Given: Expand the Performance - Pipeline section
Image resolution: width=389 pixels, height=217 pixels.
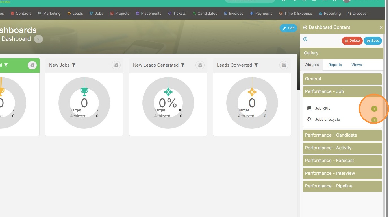Looking at the screenshot, I should [342, 186].
